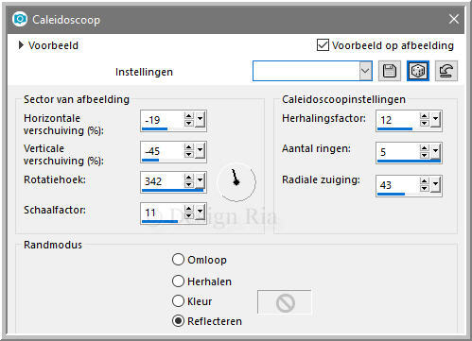472x341 pixels.
Task: Click the Caleidoscoop app icon in title bar
Action: 20,20
